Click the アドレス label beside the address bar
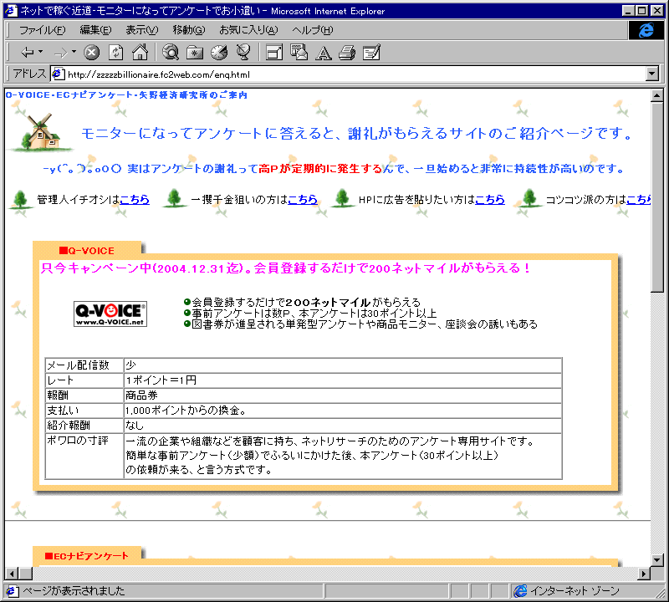The image size is (669, 602). [29, 74]
